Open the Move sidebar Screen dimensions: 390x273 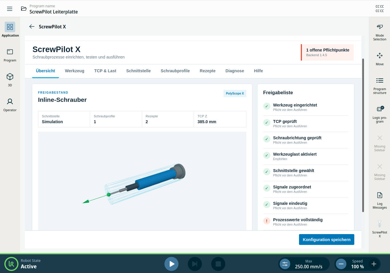[380, 59]
